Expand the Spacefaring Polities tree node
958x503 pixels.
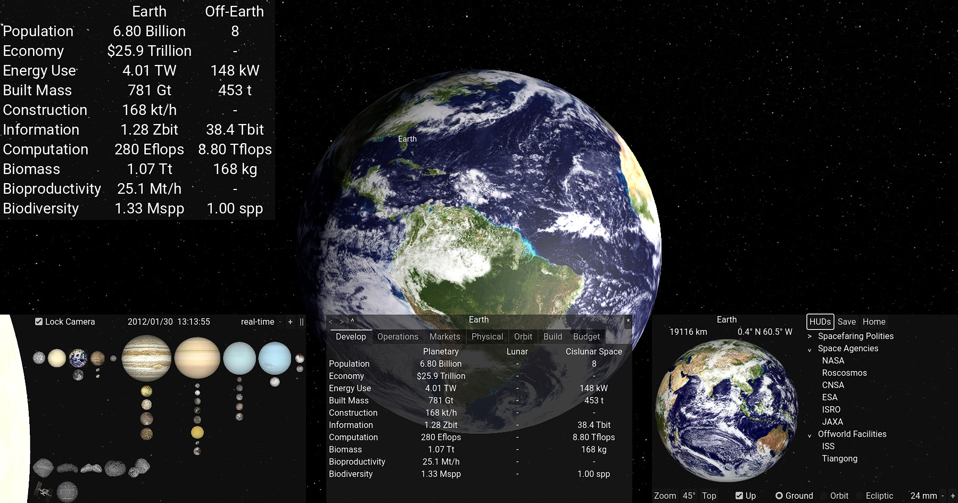[x=810, y=336]
